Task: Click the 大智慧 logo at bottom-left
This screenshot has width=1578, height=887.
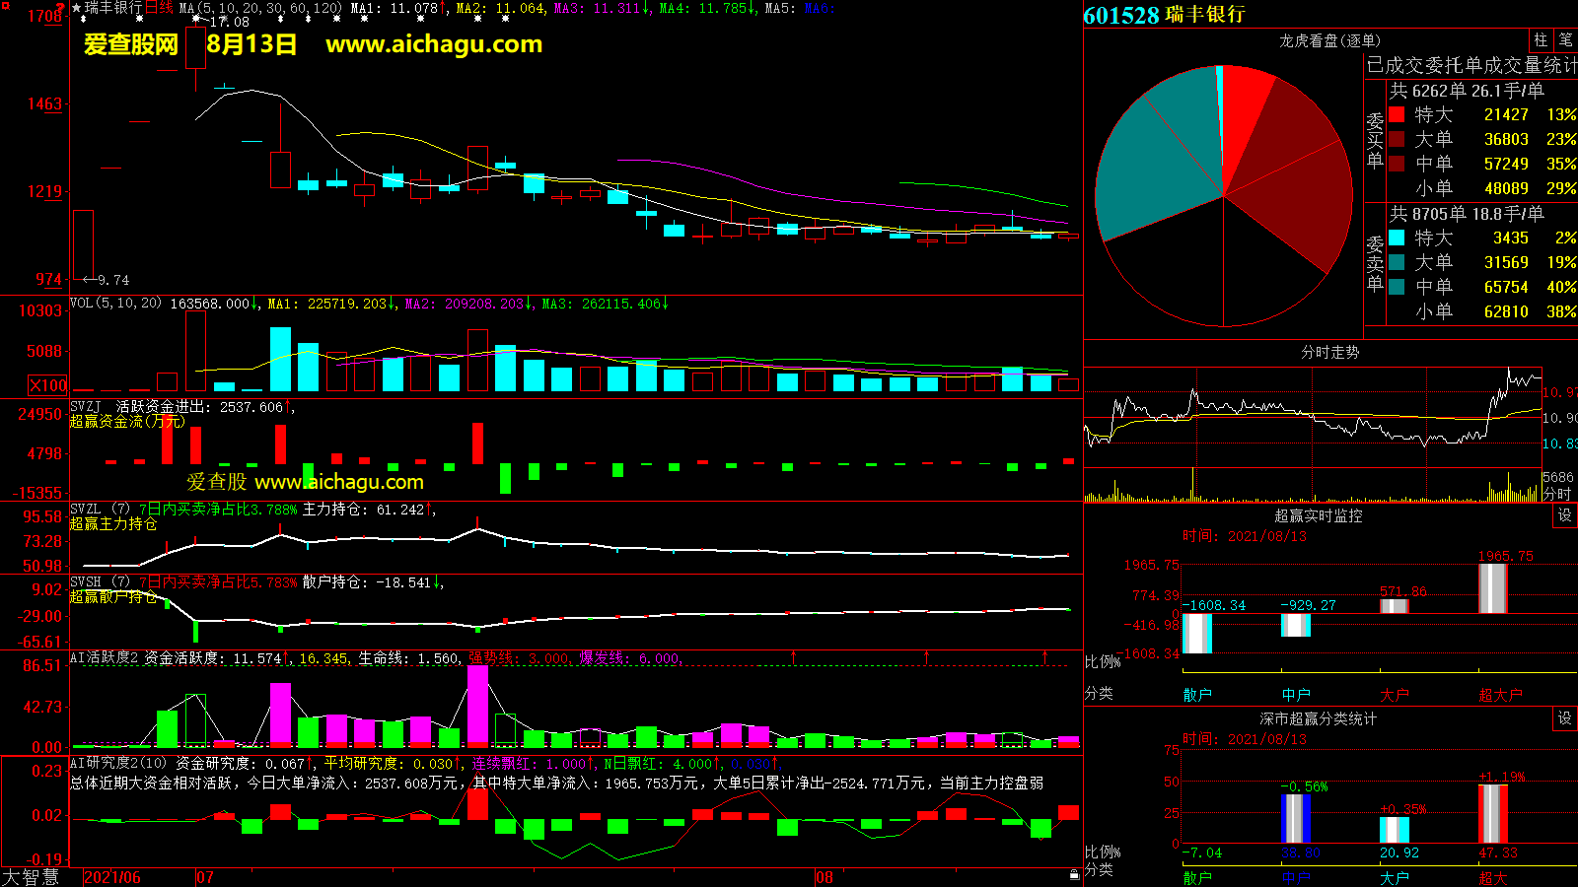Action: pyautogui.click(x=31, y=876)
